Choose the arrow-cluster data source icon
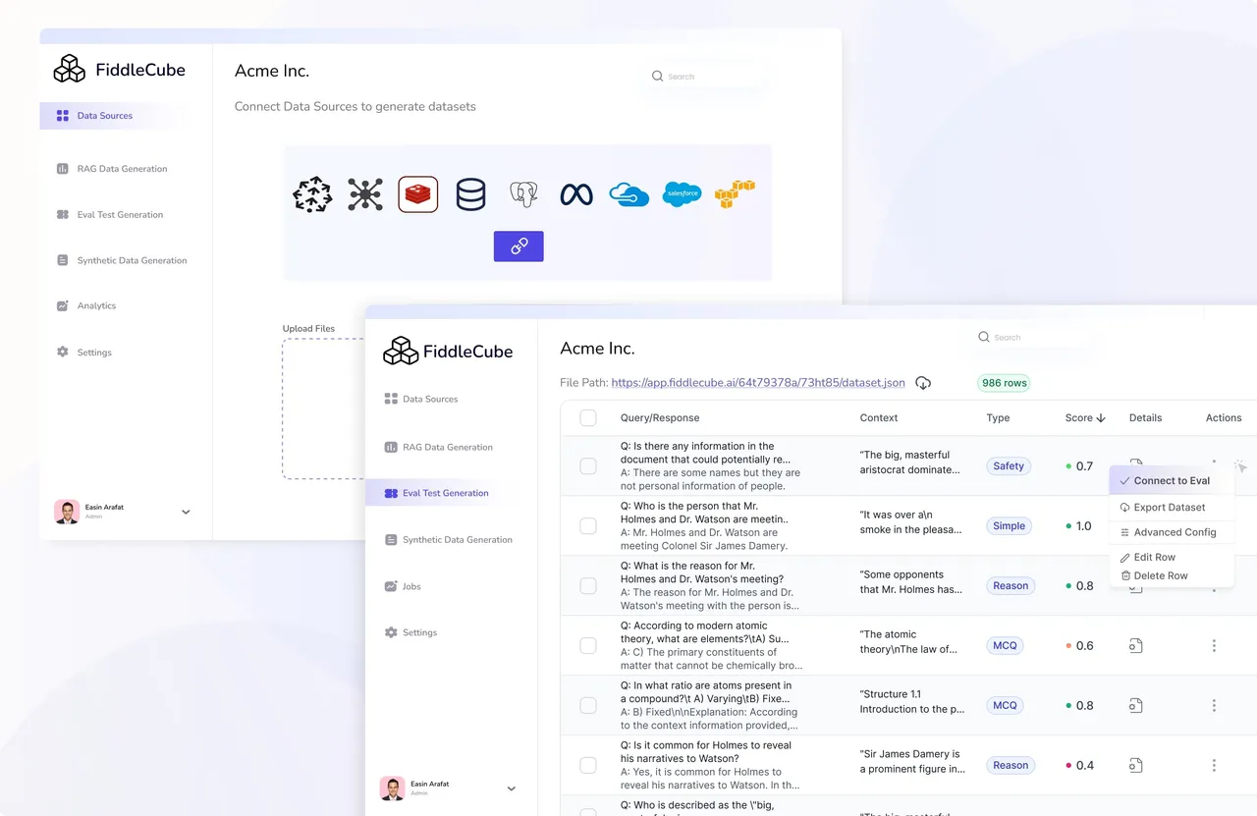Viewport: 1257px width, 816px height. pyautogui.click(x=312, y=194)
